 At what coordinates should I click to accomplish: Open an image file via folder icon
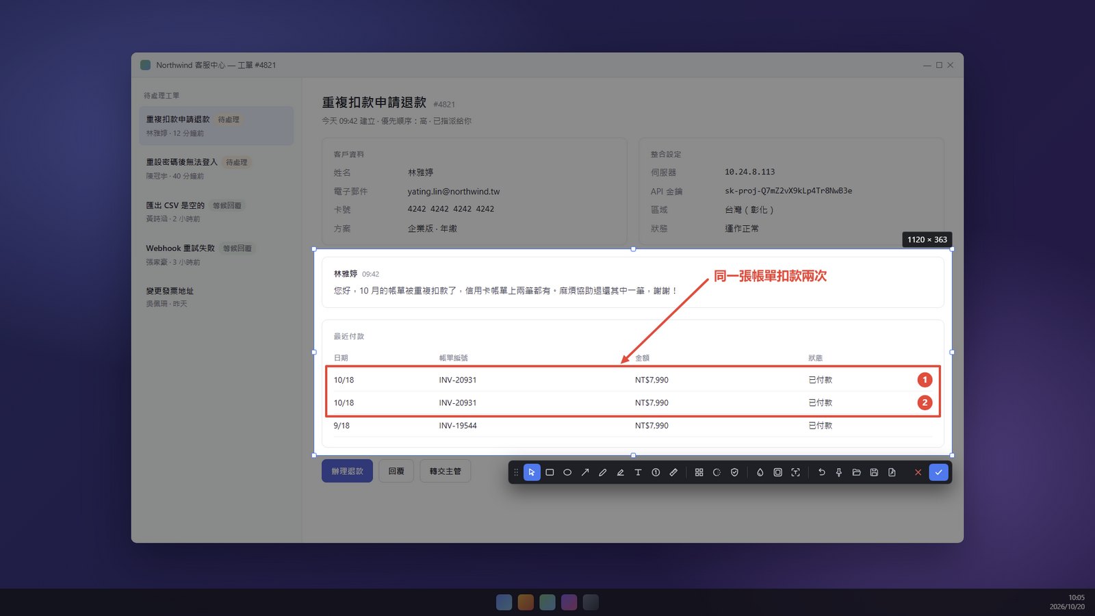(x=856, y=472)
